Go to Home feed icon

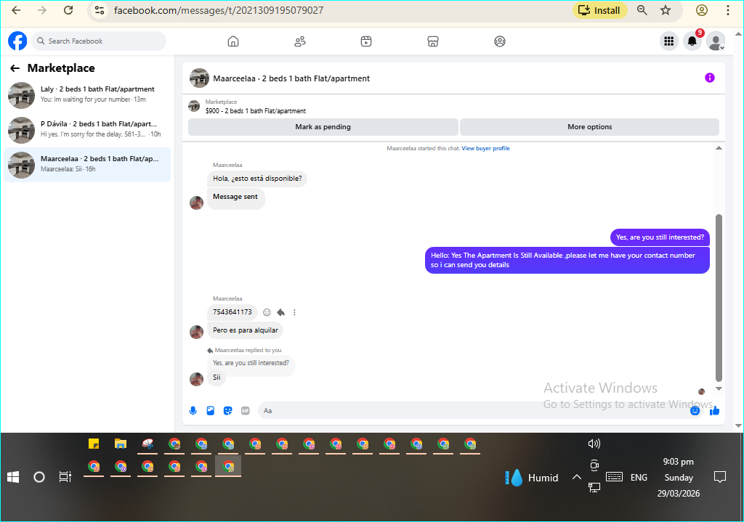click(233, 41)
